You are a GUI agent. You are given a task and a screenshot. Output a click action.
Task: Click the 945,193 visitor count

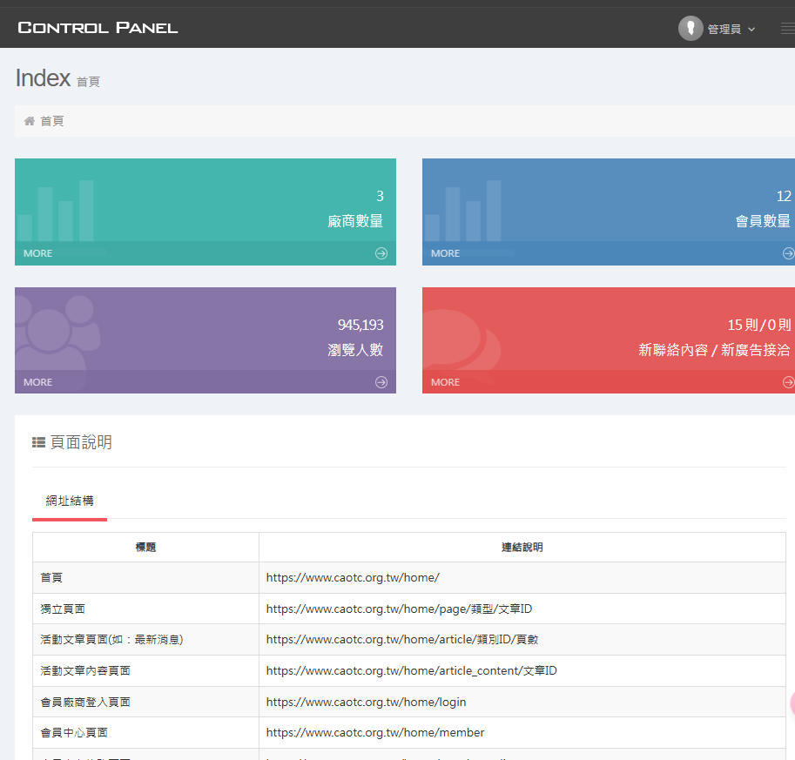(x=360, y=325)
